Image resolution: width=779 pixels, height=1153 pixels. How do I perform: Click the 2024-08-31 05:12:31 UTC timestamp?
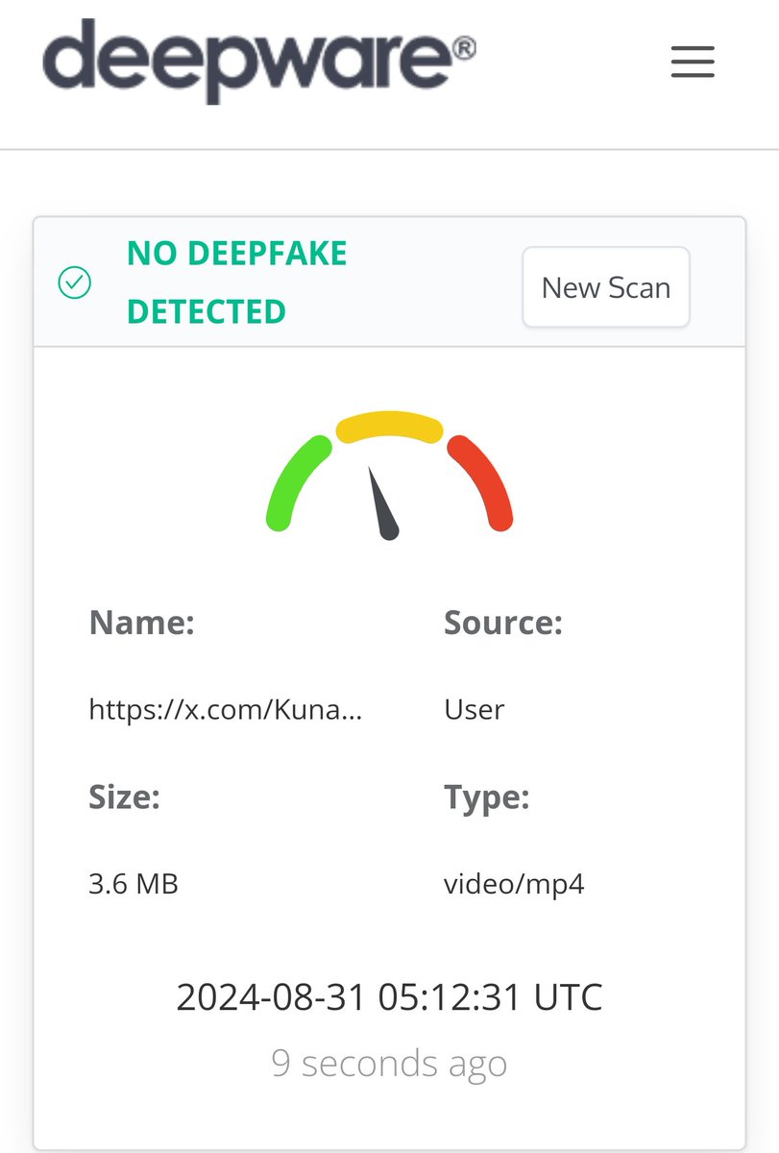(389, 997)
